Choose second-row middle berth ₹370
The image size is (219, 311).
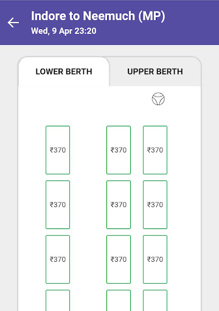pos(119,205)
